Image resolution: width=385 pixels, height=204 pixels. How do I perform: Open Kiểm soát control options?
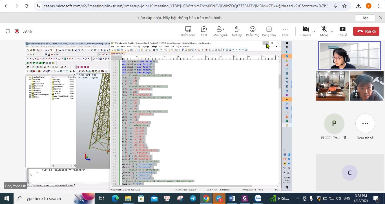(x=188, y=31)
